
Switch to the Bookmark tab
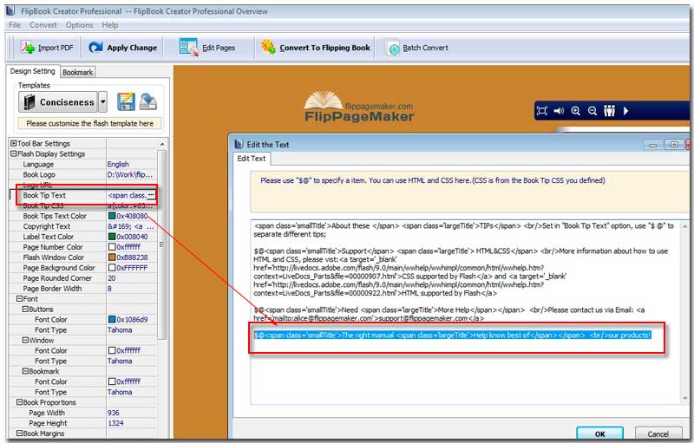pyautogui.click(x=77, y=72)
